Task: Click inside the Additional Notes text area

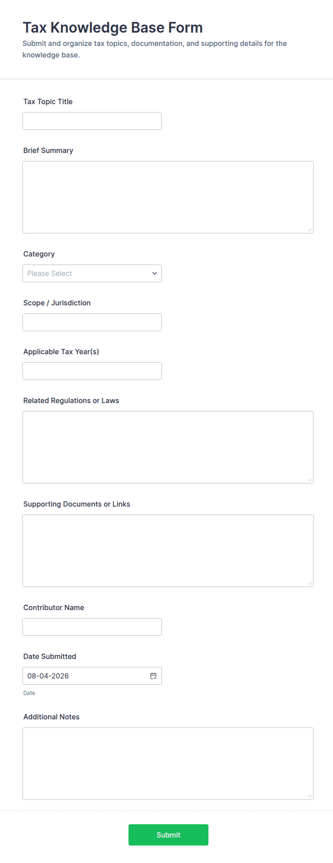Action: [168, 763]
